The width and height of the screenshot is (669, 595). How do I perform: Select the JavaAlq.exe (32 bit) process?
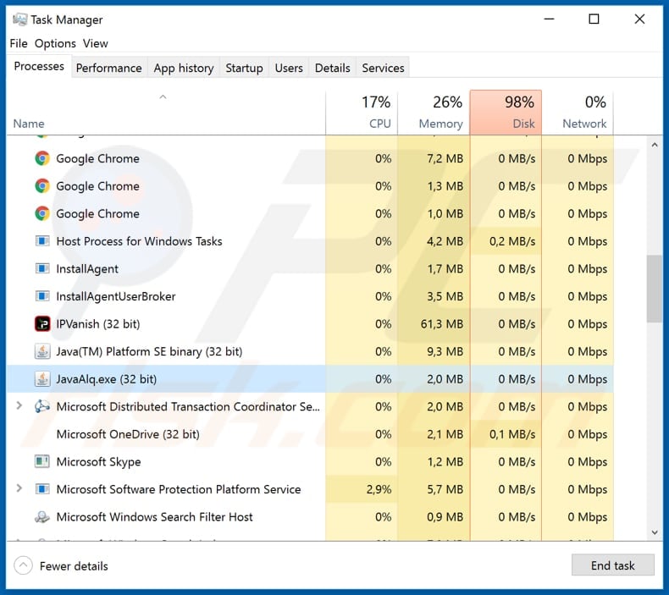tap(310, 379)
